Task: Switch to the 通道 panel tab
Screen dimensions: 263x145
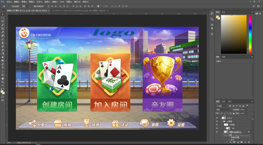Action: tap(224, 102)
